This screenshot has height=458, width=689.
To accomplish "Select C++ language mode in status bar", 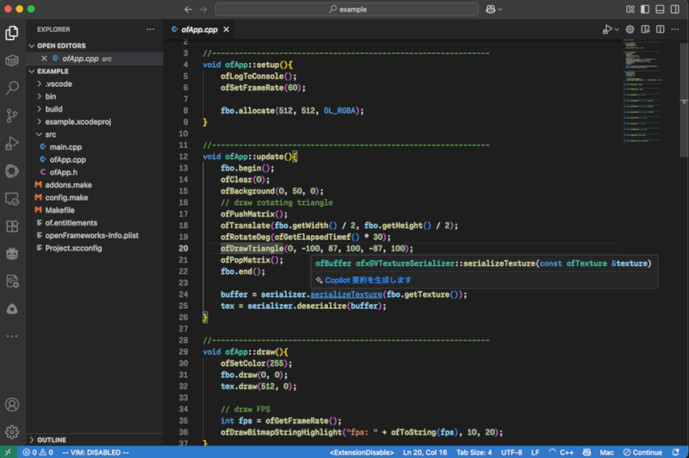I will pyautogui.click(x=566, y=452).
